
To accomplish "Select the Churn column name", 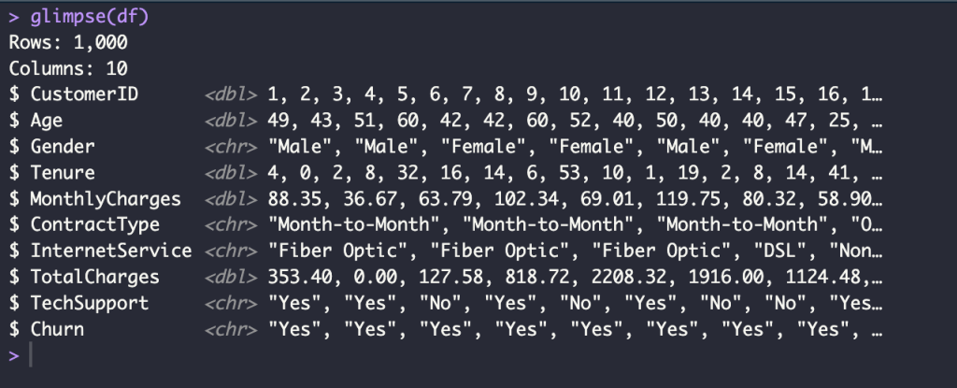I will 57,329.
